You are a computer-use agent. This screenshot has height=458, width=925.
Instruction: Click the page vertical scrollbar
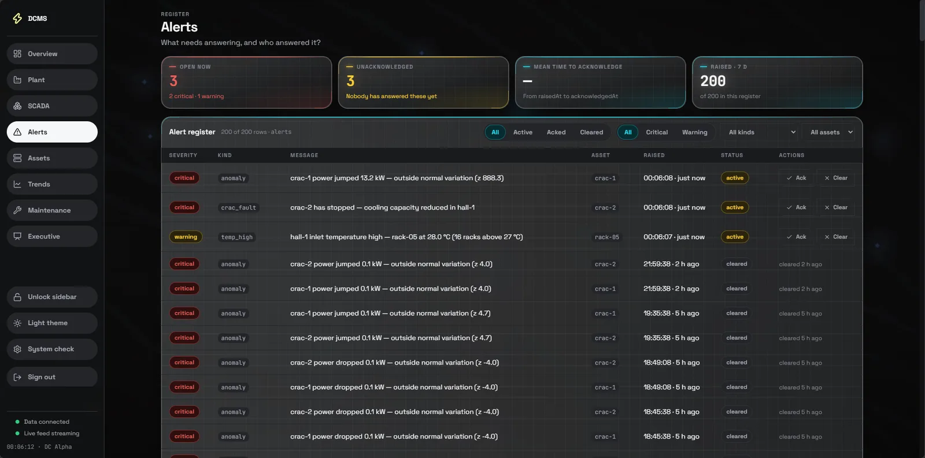click(922, 20)
